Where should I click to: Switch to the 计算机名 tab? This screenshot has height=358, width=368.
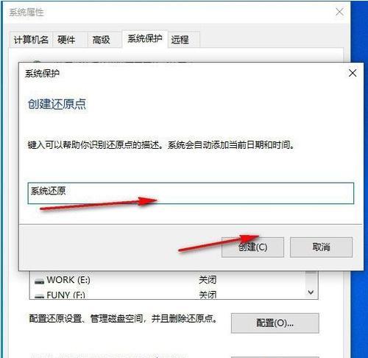[31, 40]
